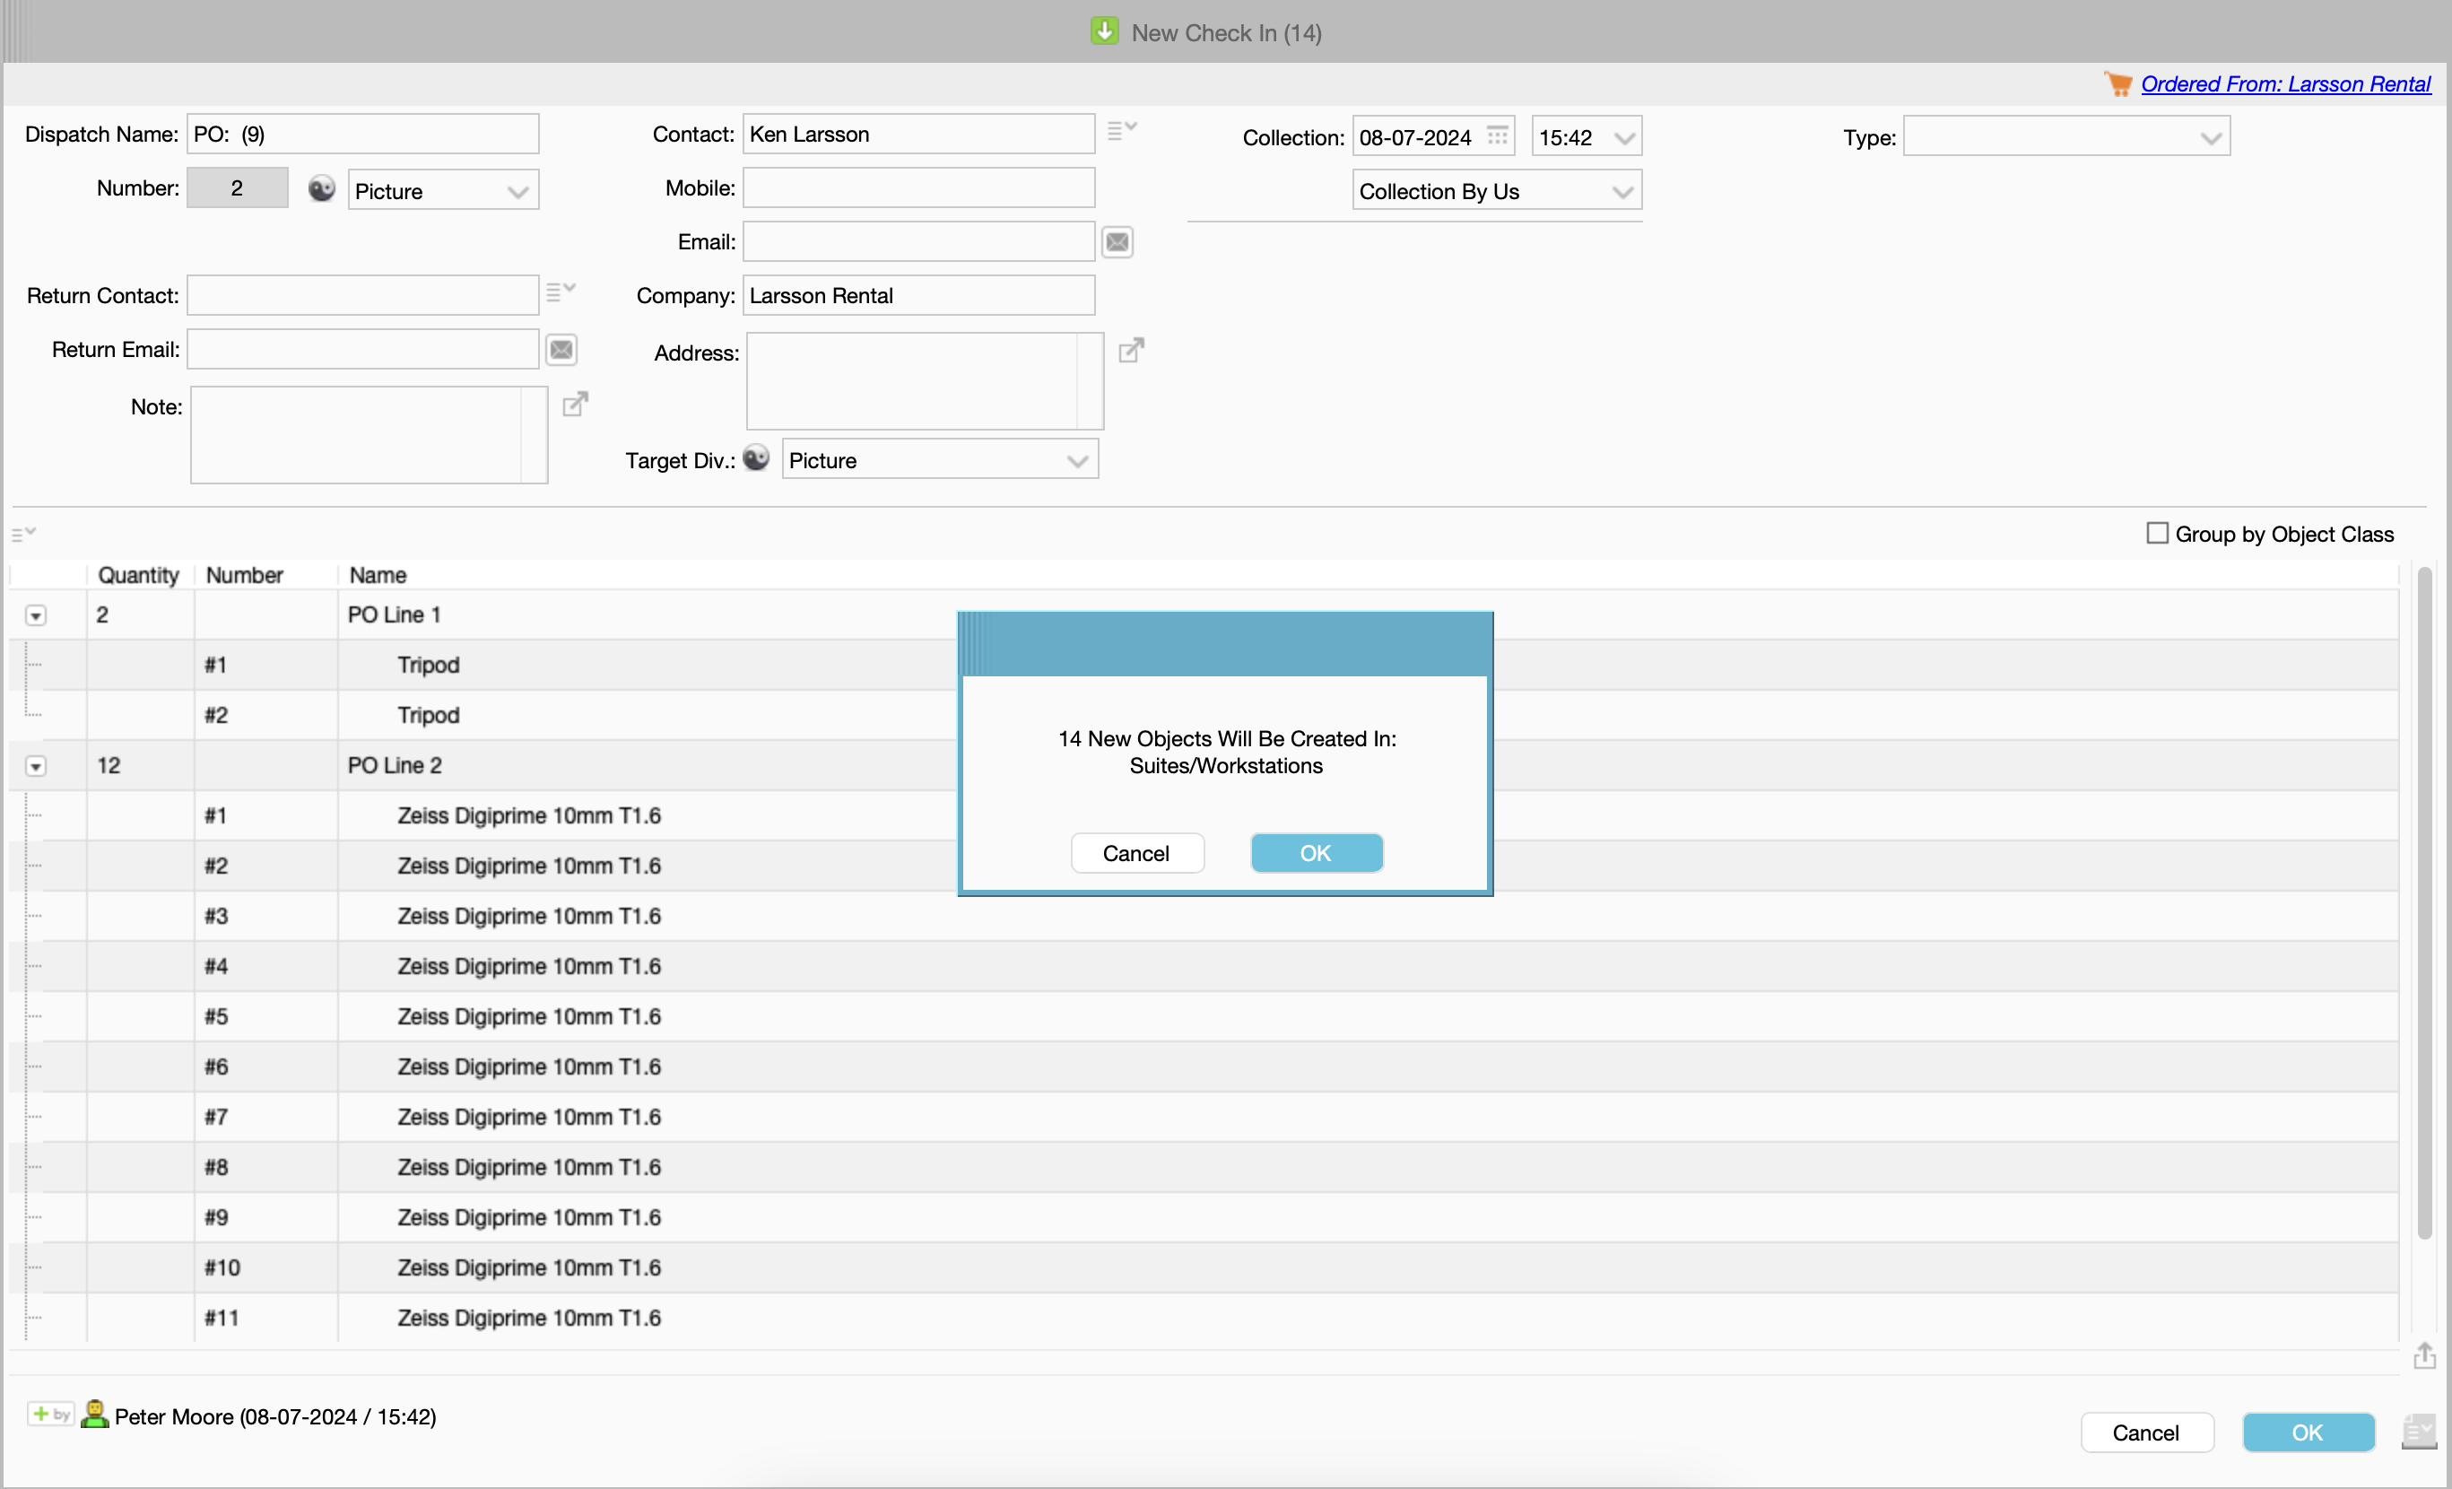
Task: Open the Return Contact list menu icon
Action: [561, 292]
